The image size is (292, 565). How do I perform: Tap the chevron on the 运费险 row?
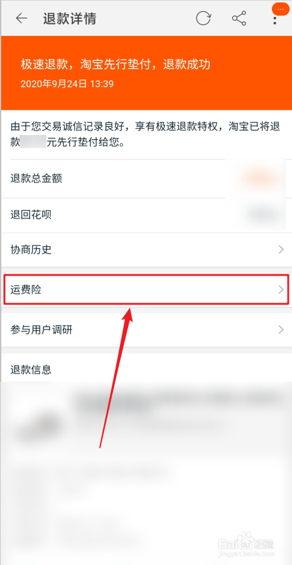281,289
